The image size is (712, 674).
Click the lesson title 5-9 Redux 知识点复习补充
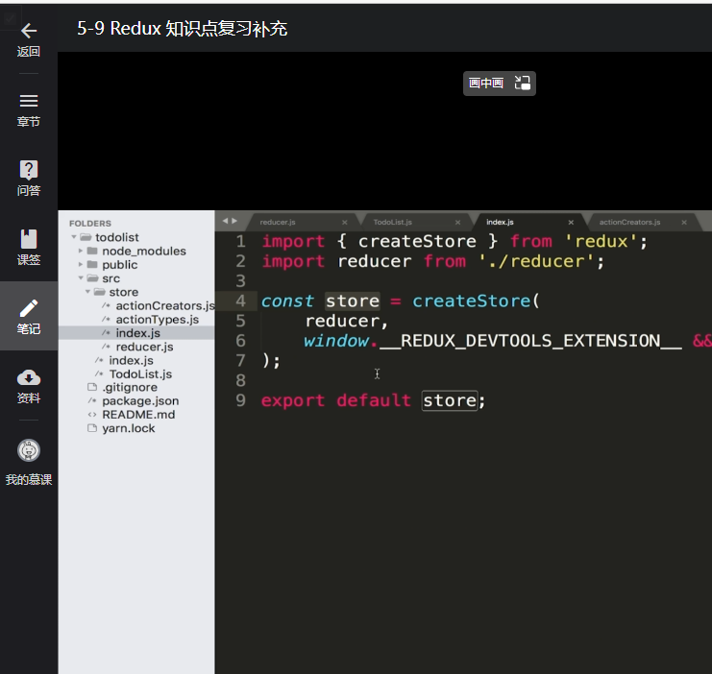point(183,29)
